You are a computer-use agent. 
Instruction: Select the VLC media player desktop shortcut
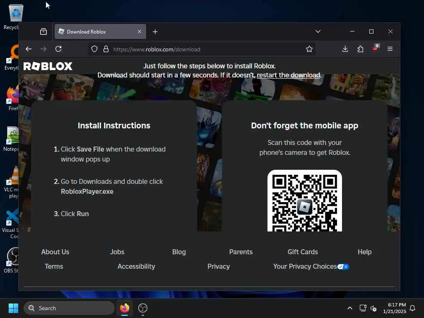click(x=12, y=182)
